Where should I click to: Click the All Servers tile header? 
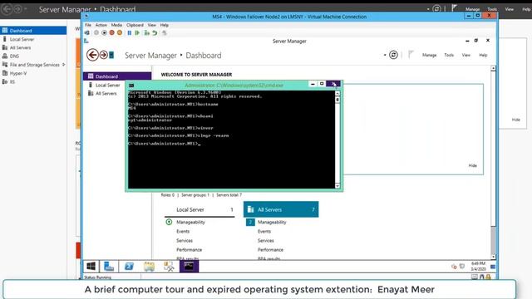281,209
